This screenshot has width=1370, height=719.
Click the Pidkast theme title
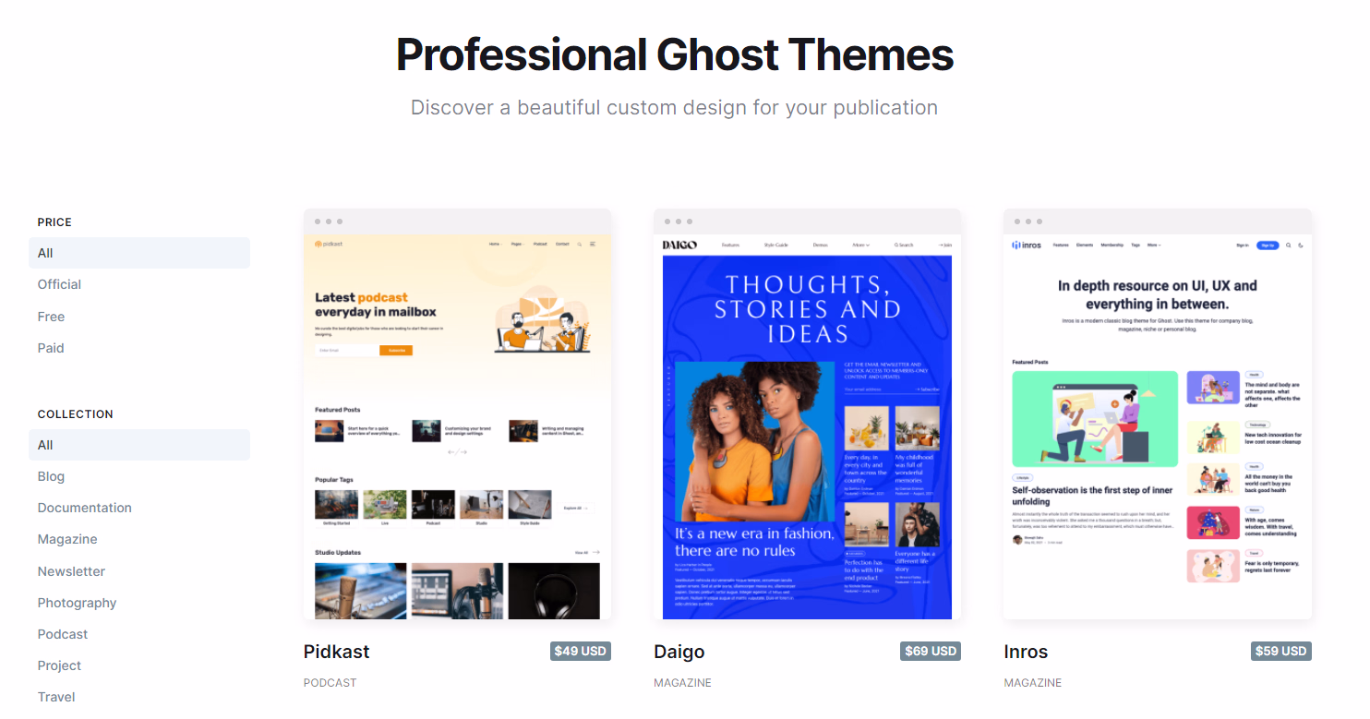pyautogui.click(x=336, y=652)
